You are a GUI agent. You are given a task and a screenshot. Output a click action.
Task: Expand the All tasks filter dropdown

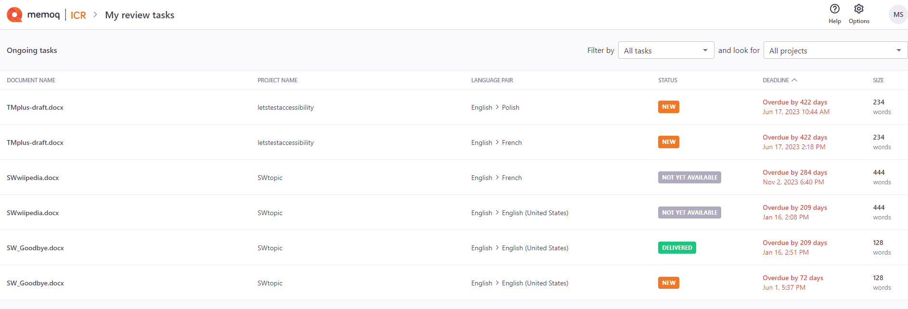point(666,51)
